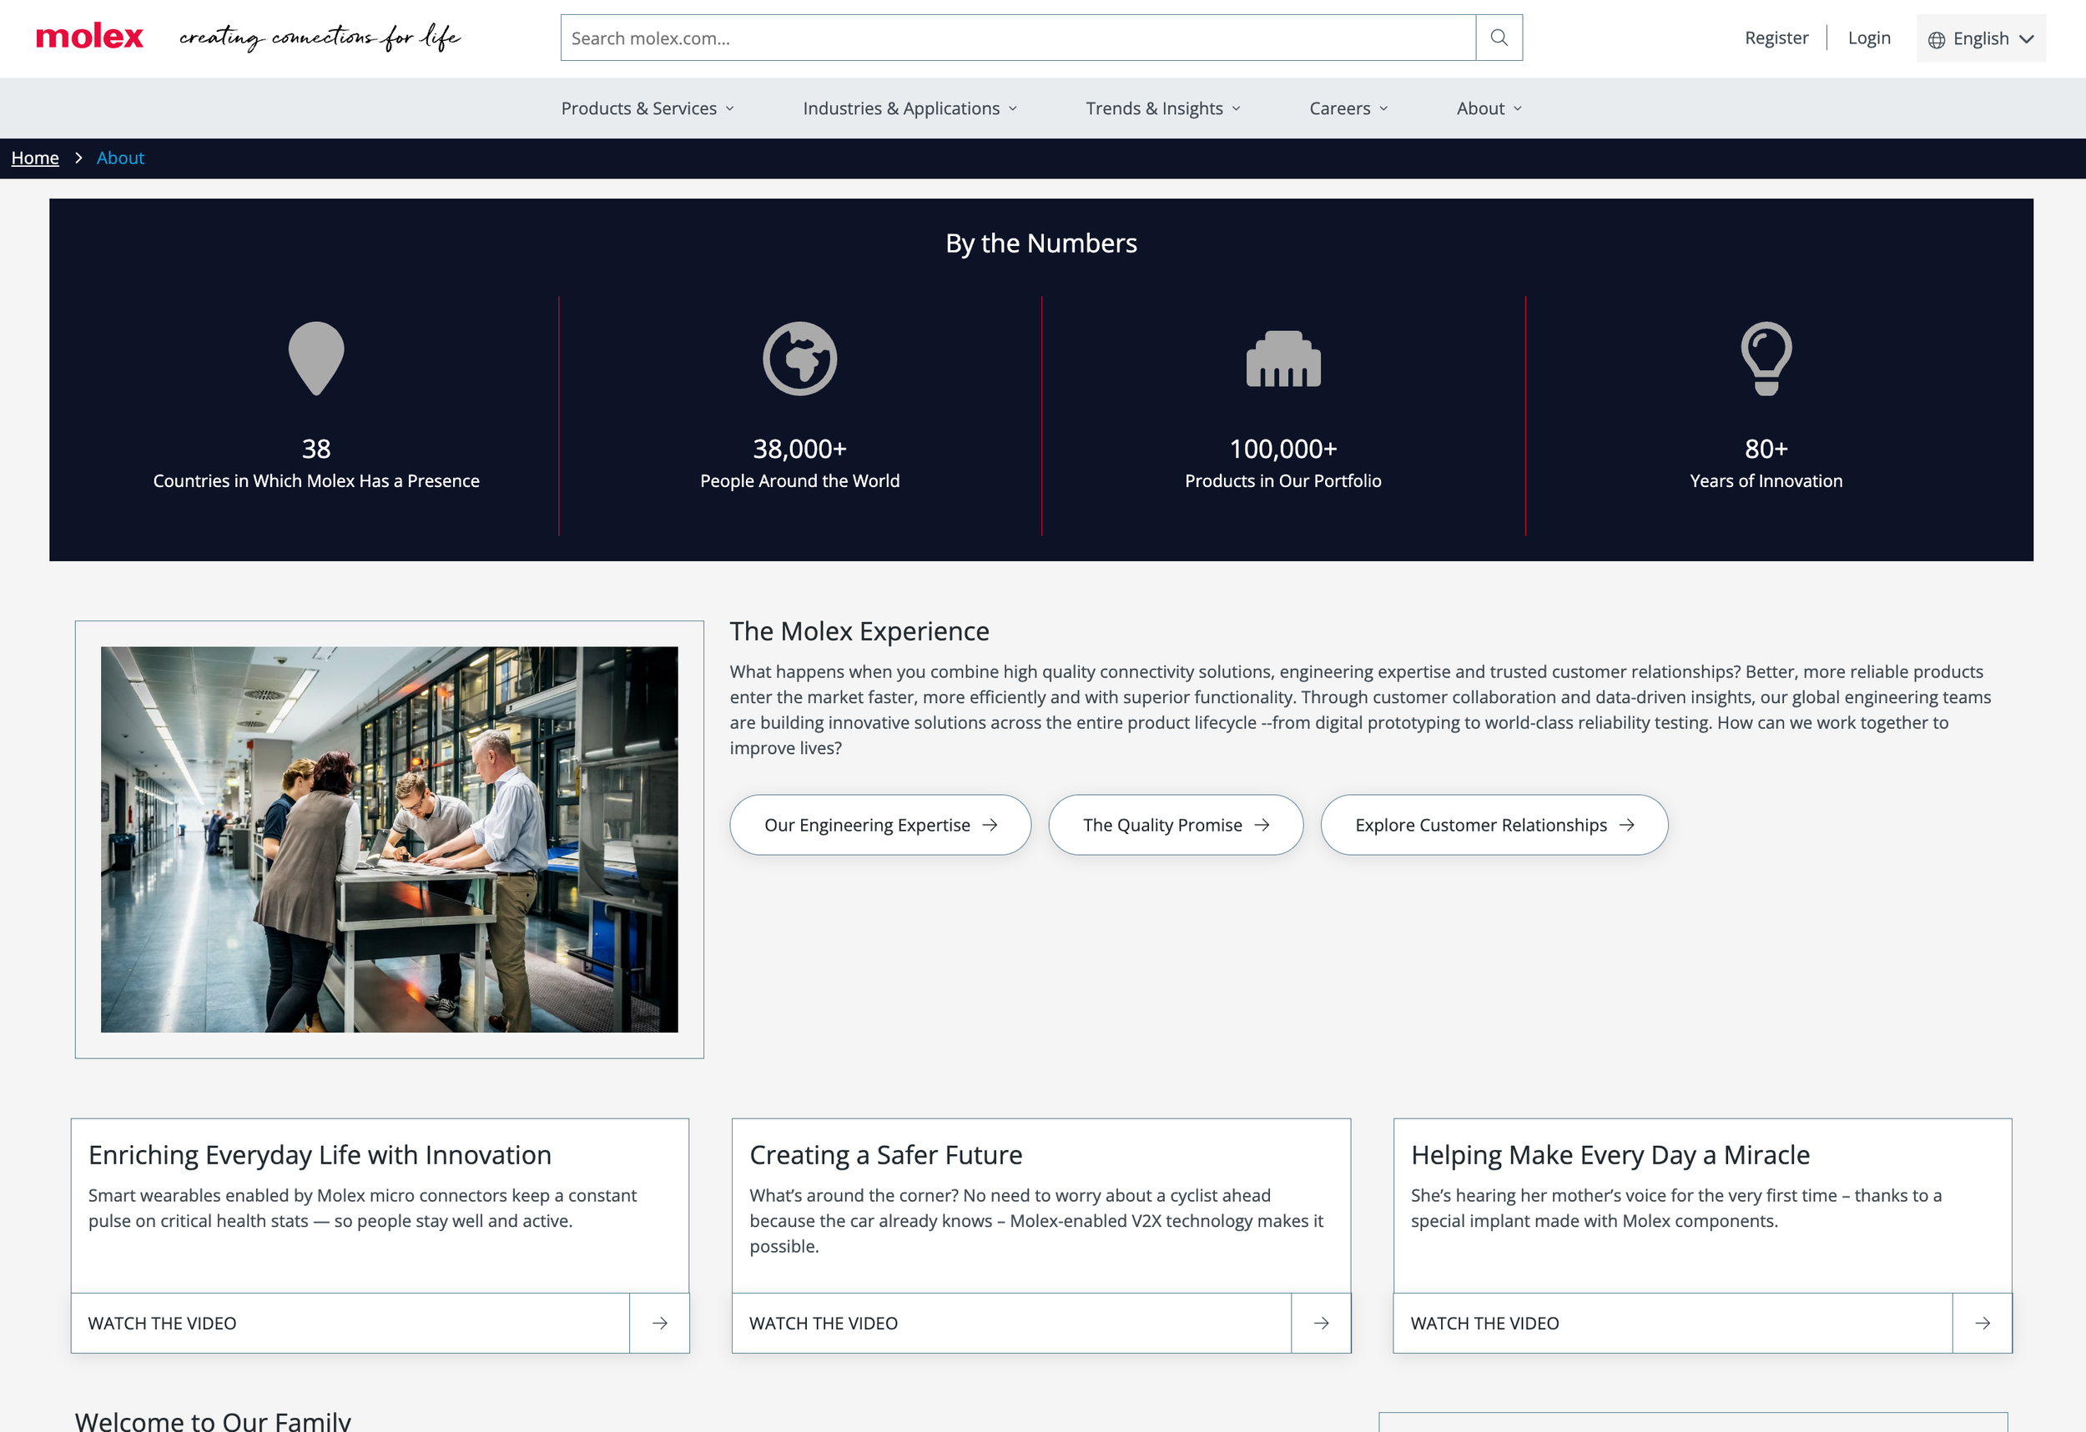
Task: Click the arrow under Helping Make Every Day a Miracle
Action: click(x=1983, y=1323)
